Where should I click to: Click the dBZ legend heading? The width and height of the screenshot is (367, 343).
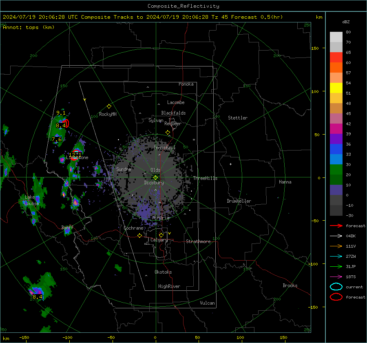point(346,22)
